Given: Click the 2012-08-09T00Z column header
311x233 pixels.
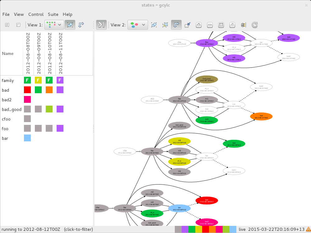Looking at the screenshot, I should pos(39,53).
